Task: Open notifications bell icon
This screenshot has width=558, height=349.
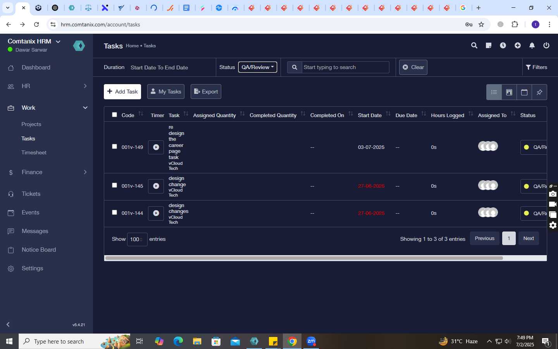Action: coord(532,45)
